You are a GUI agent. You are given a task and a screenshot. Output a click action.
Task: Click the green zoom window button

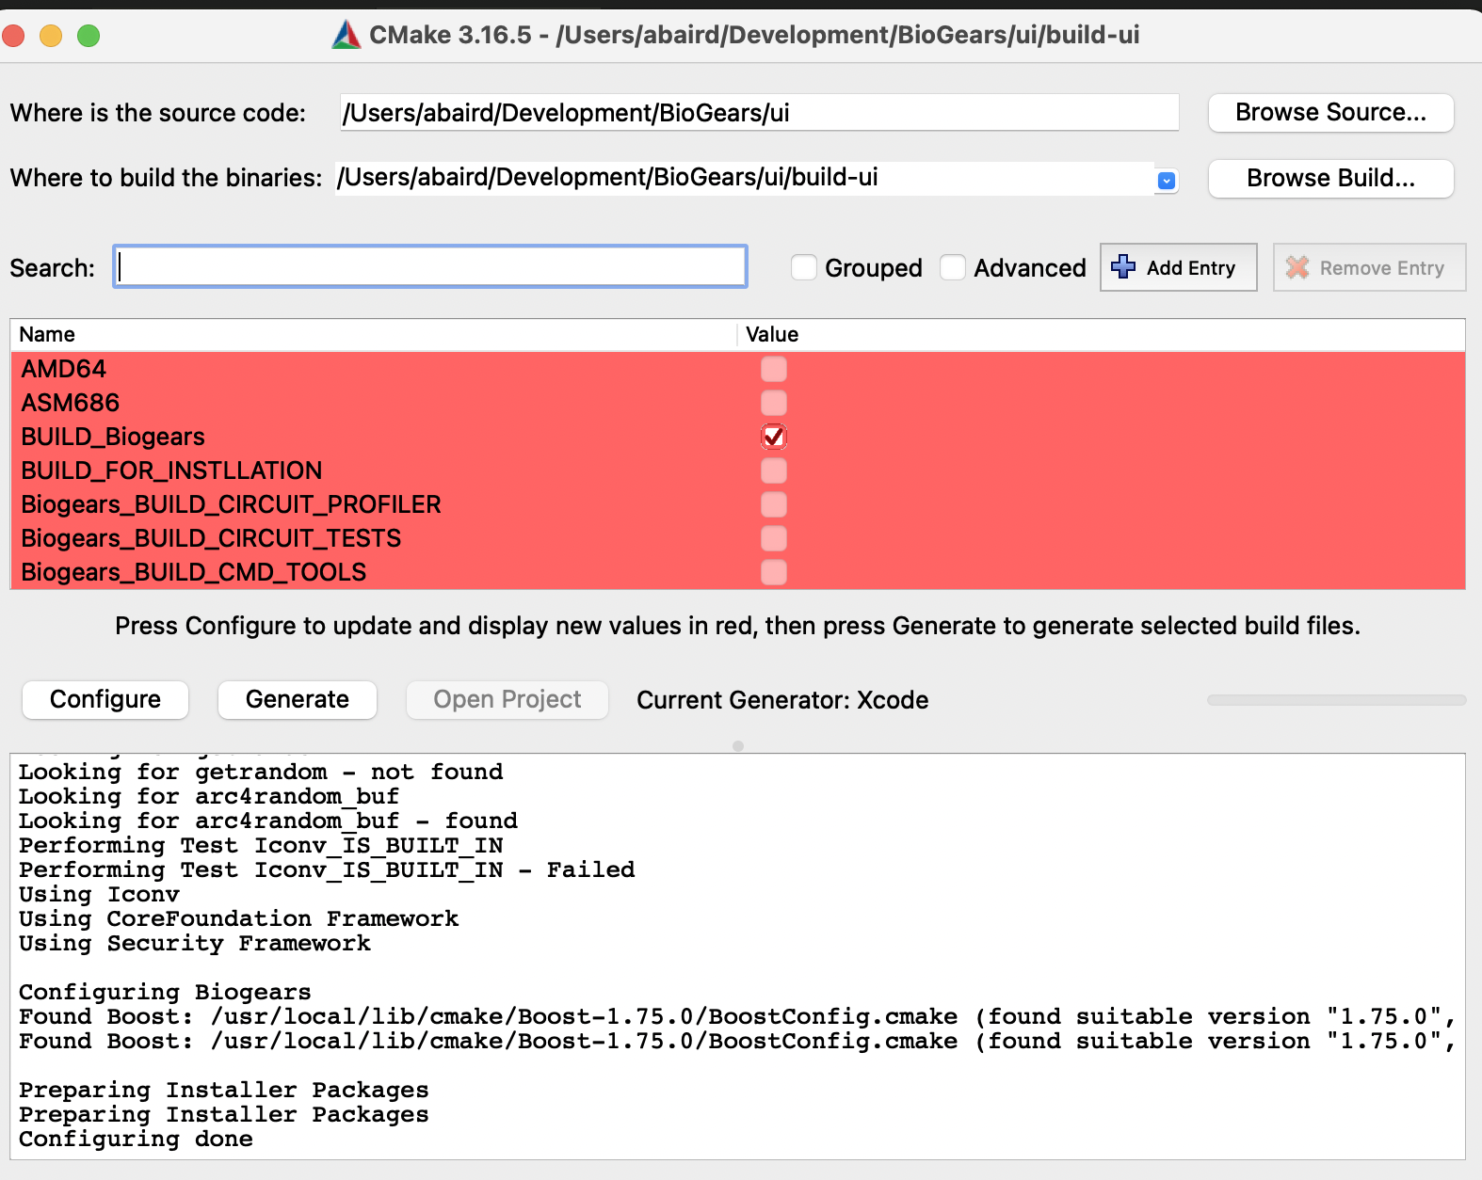point(89,36)
